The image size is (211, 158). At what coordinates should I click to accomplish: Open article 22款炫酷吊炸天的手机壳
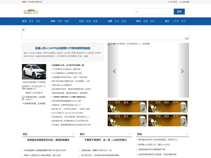pyautogui.click(x=69, y=77)
